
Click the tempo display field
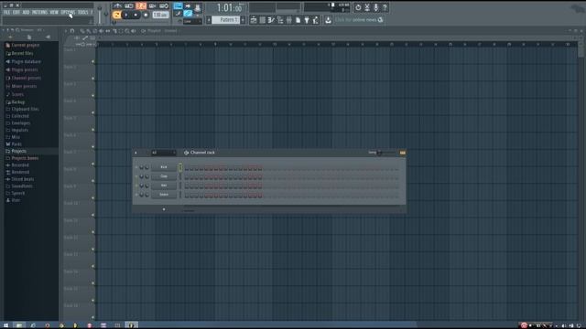click(x=160, y=15)
